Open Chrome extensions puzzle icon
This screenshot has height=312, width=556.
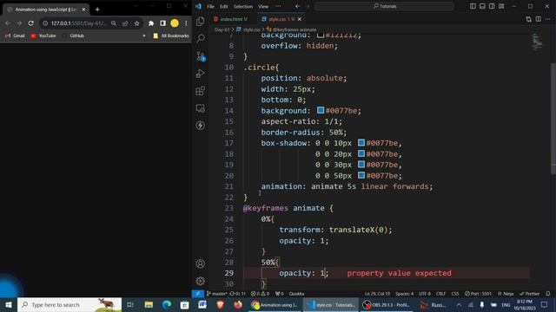coord(151,23)
